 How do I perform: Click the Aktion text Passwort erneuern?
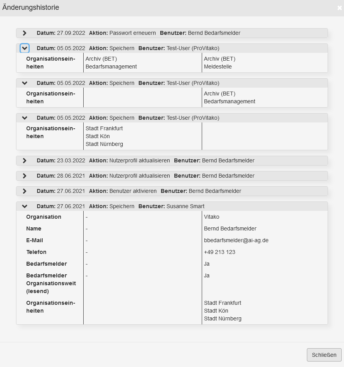click(133, 33)
